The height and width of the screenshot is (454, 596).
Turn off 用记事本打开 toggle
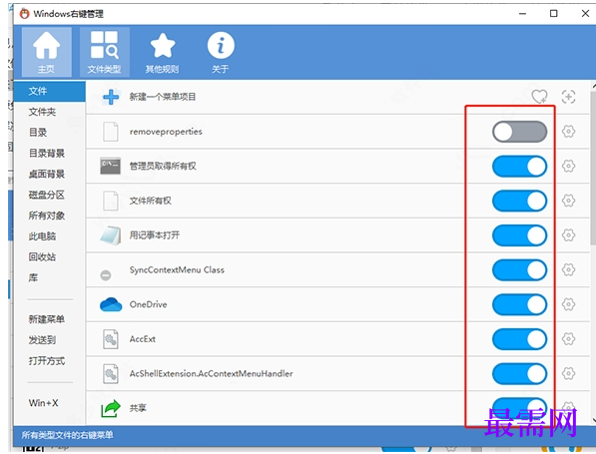519,235
